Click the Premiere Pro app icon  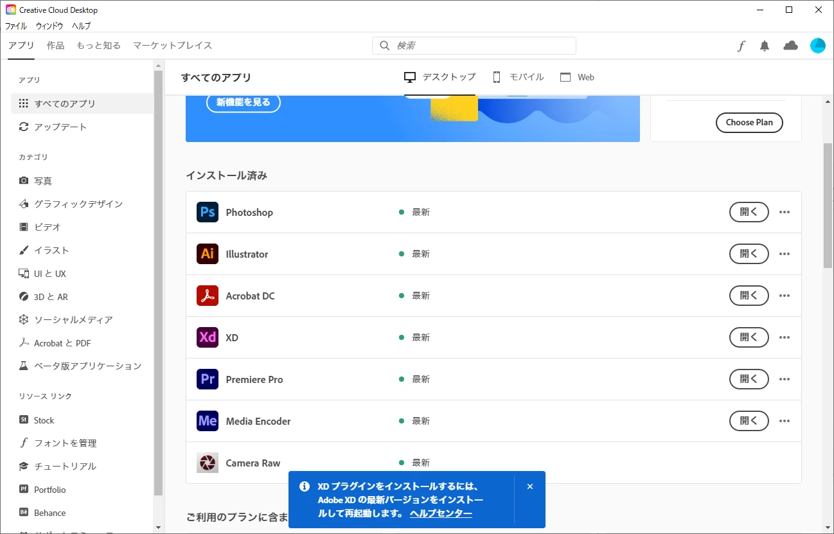pyautogui.click(x=208, y=379)
